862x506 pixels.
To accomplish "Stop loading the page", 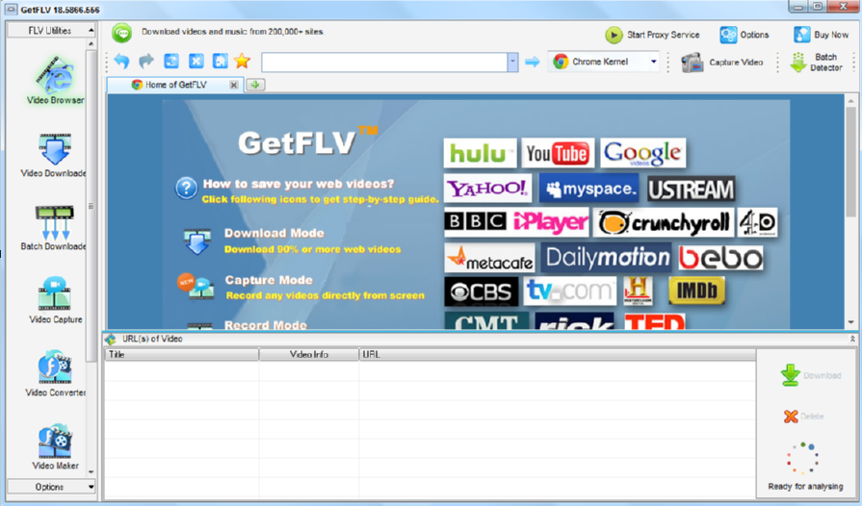I will [x=196, y=61].
